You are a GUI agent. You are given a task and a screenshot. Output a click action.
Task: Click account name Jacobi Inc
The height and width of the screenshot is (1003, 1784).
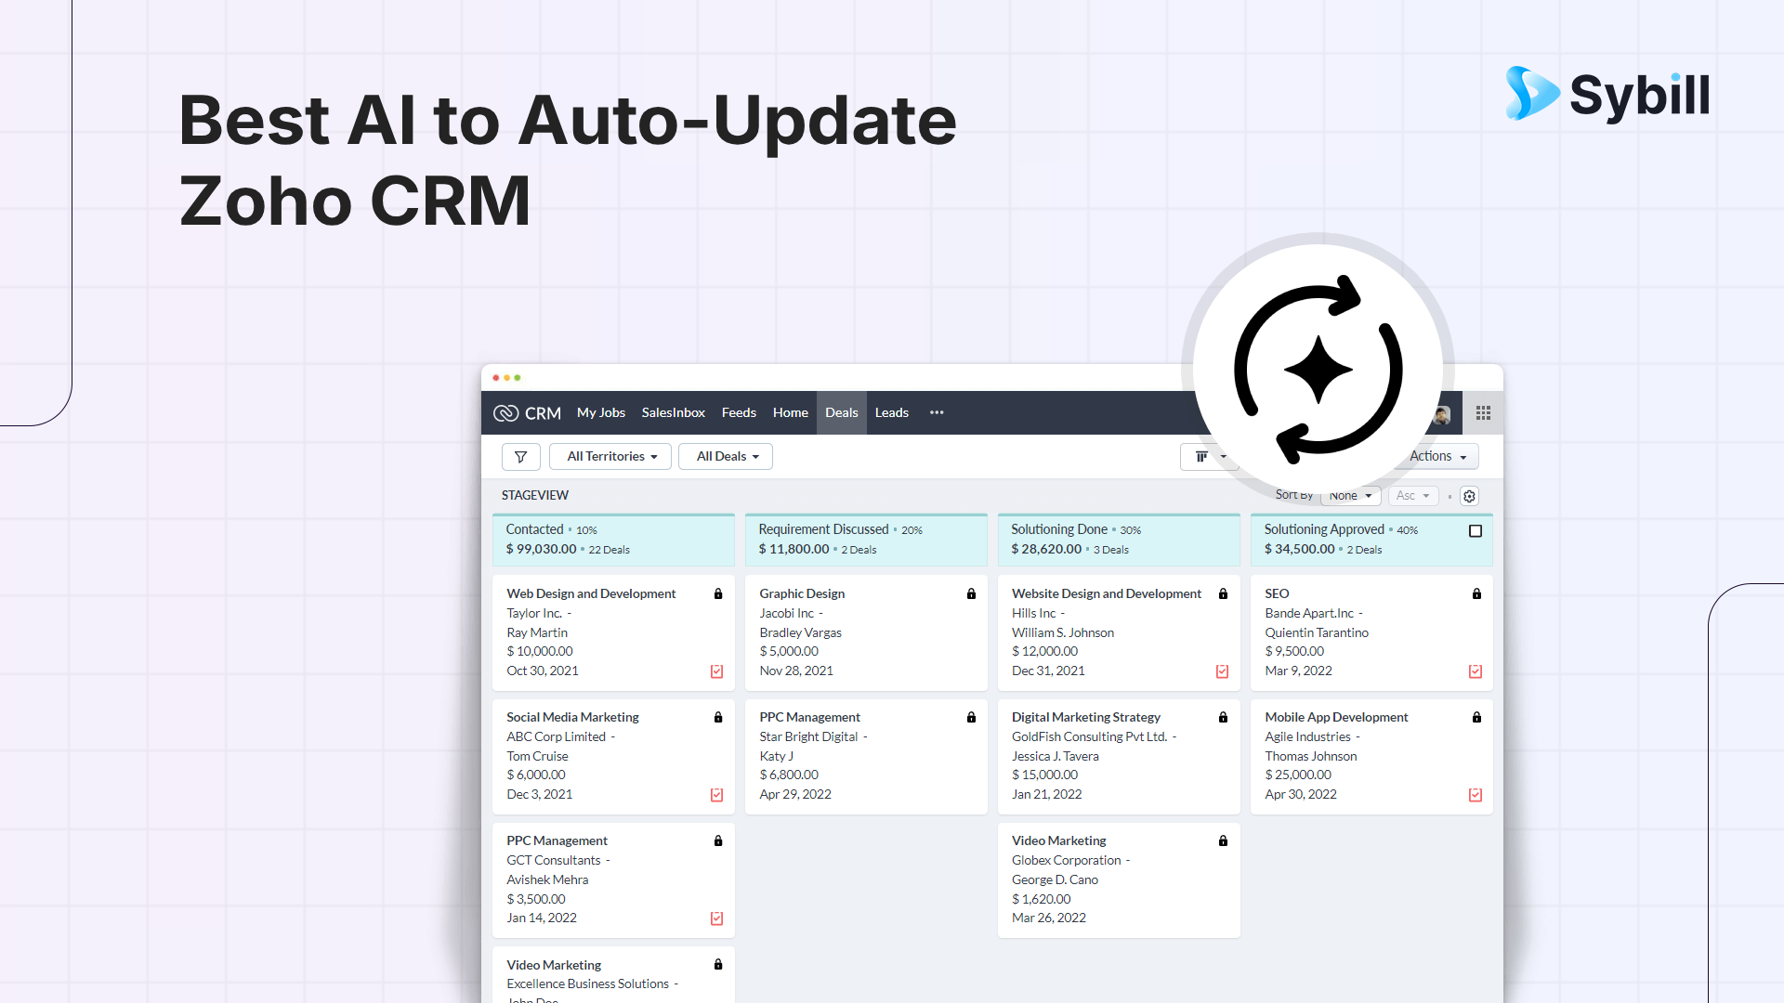point(786,614)
